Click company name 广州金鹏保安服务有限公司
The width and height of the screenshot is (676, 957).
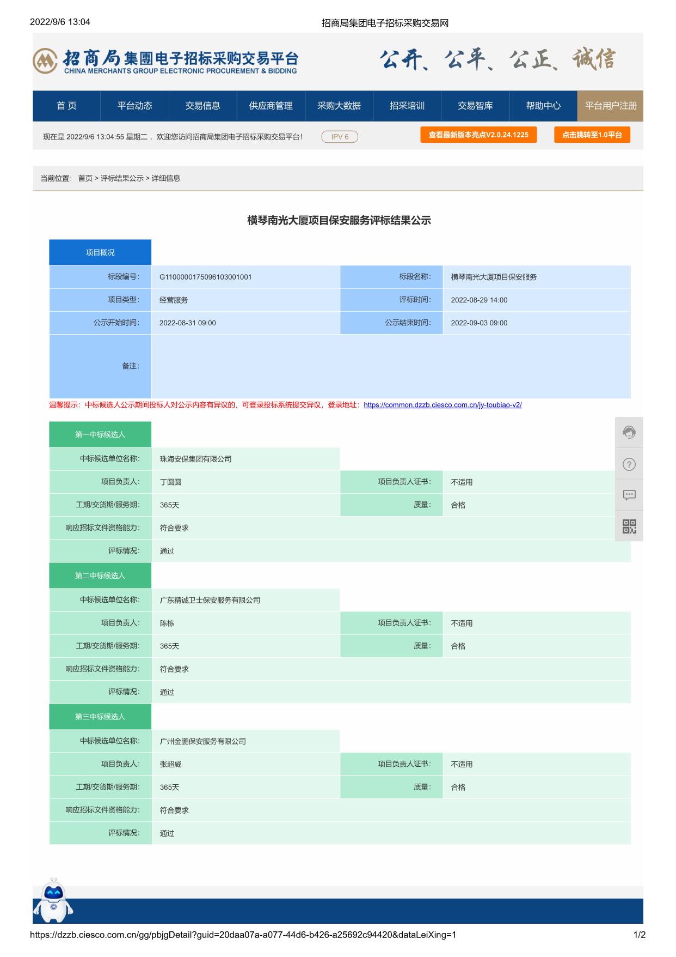203,741
